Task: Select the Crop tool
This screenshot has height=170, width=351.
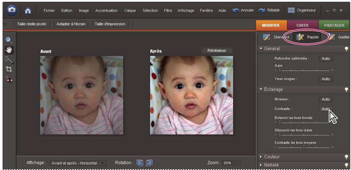Action: (x=9, y=69)
